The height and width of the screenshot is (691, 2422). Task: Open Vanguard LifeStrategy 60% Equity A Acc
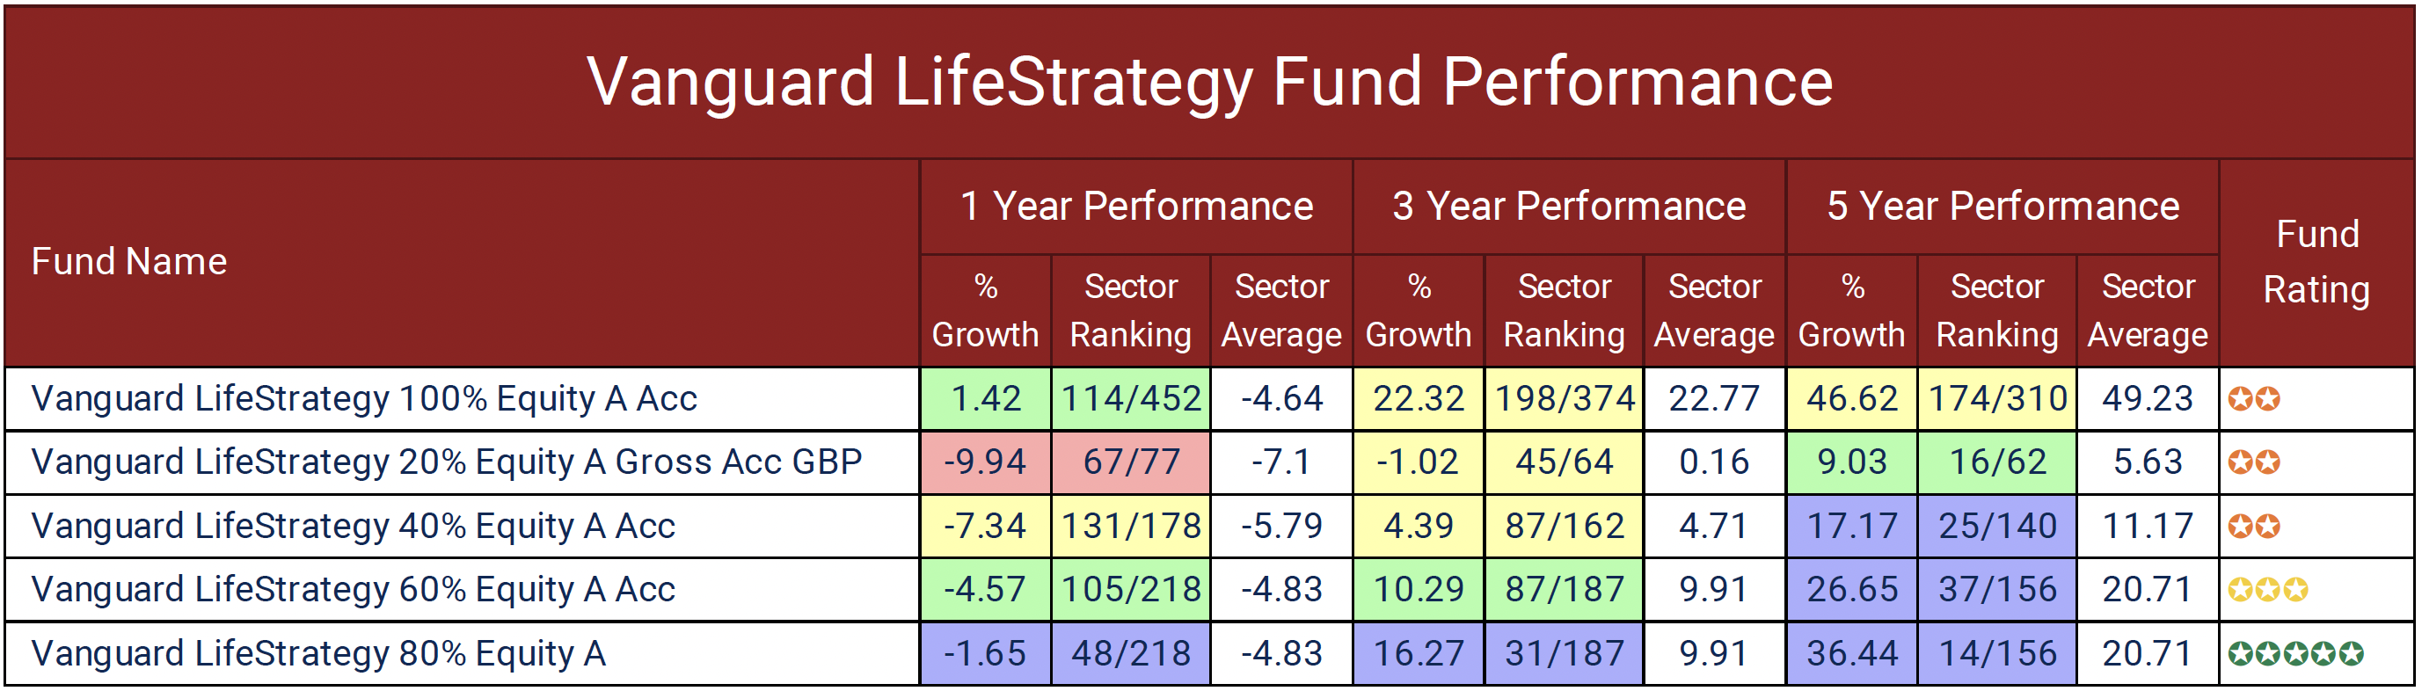click(x=353, y=591)
